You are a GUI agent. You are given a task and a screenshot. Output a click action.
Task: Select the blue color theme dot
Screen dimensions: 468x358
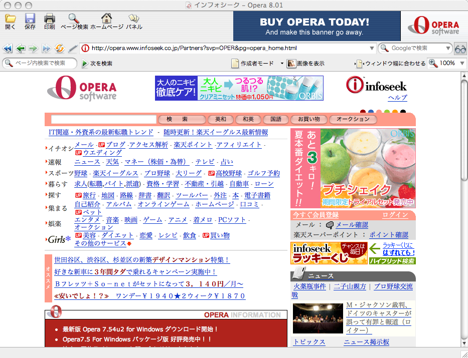[371, 112]
